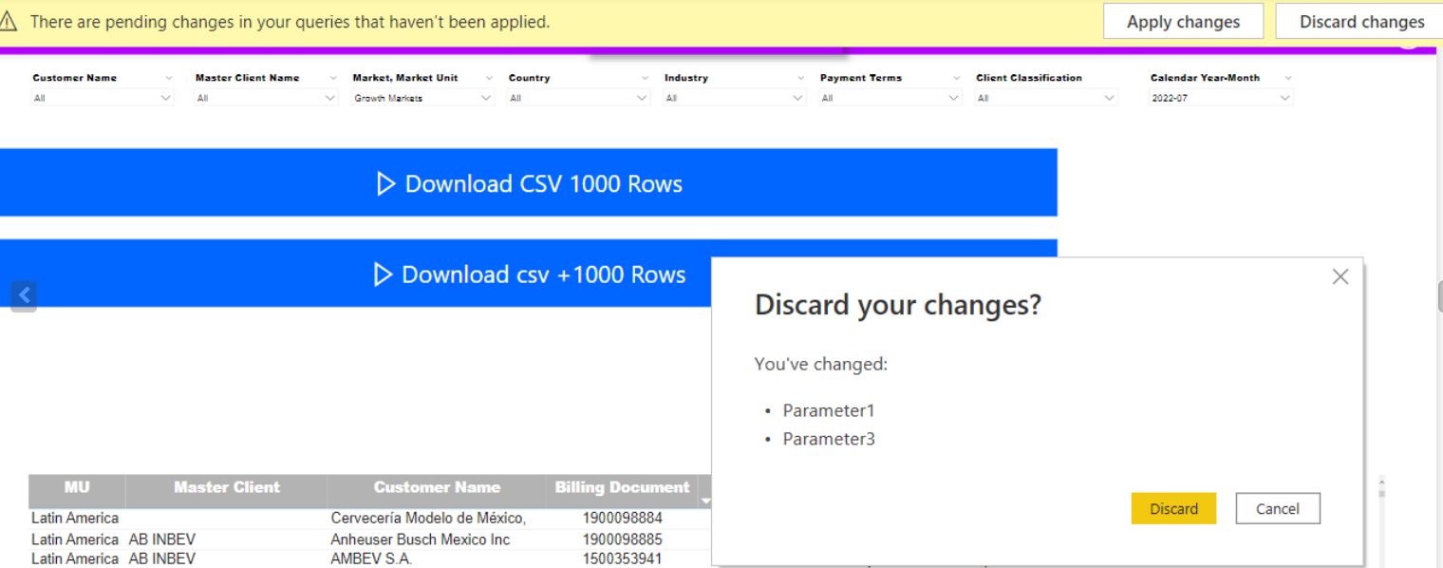Image resolution: width=1443 pixels, height=568 pixels.
Task: Click the table's vertical scrollbar
Action: tap(1381, 521)
